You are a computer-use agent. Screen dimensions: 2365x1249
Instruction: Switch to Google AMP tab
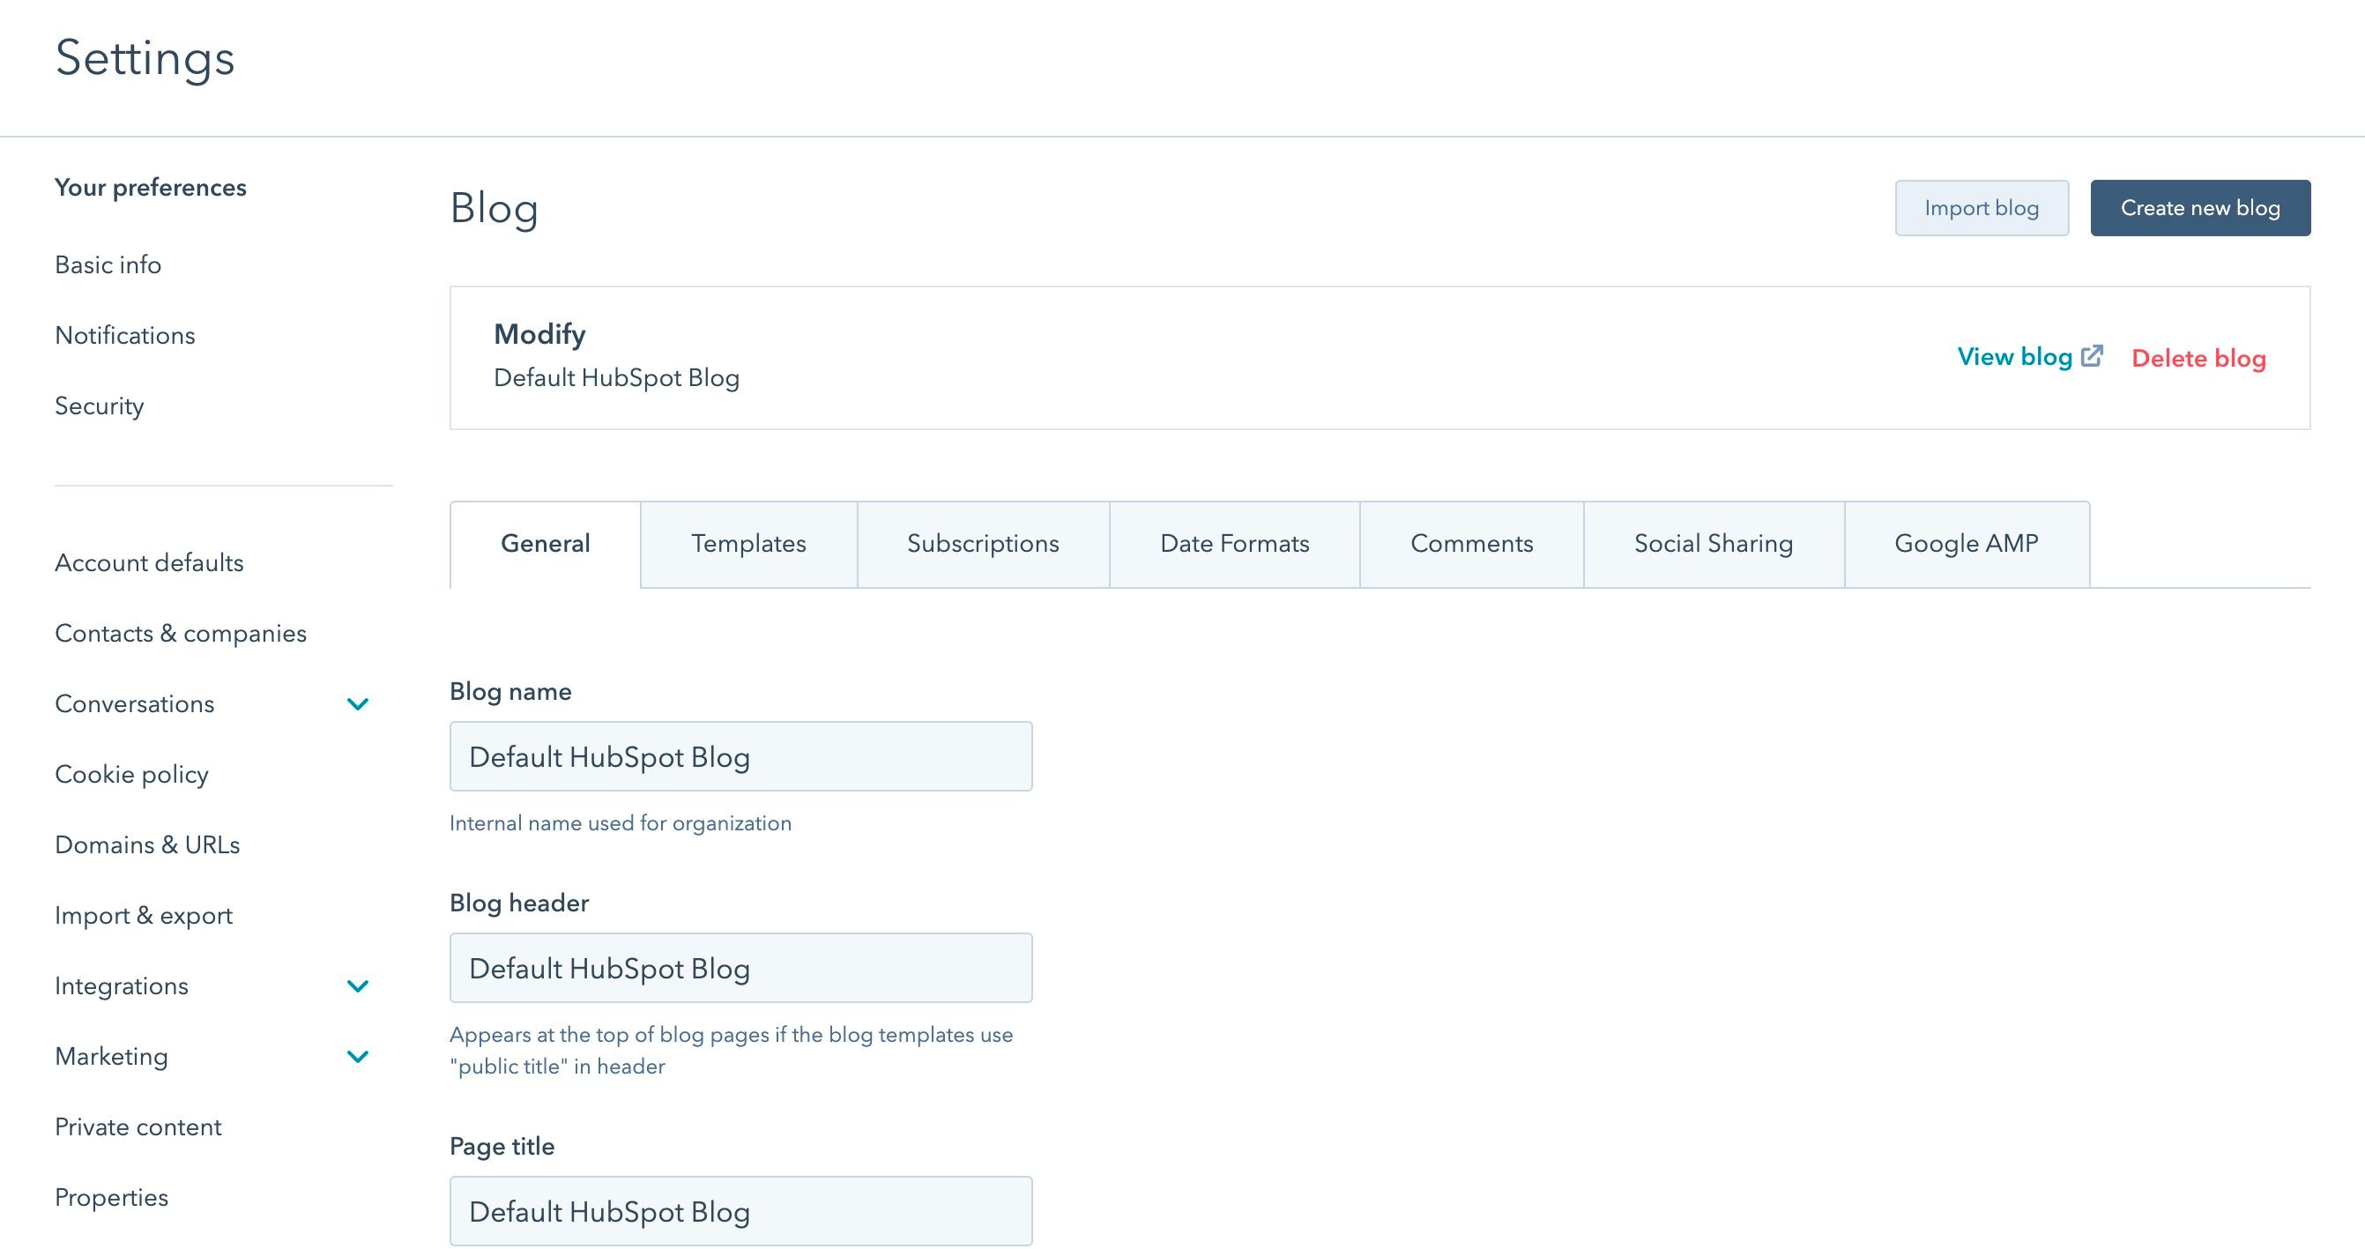1966,544
